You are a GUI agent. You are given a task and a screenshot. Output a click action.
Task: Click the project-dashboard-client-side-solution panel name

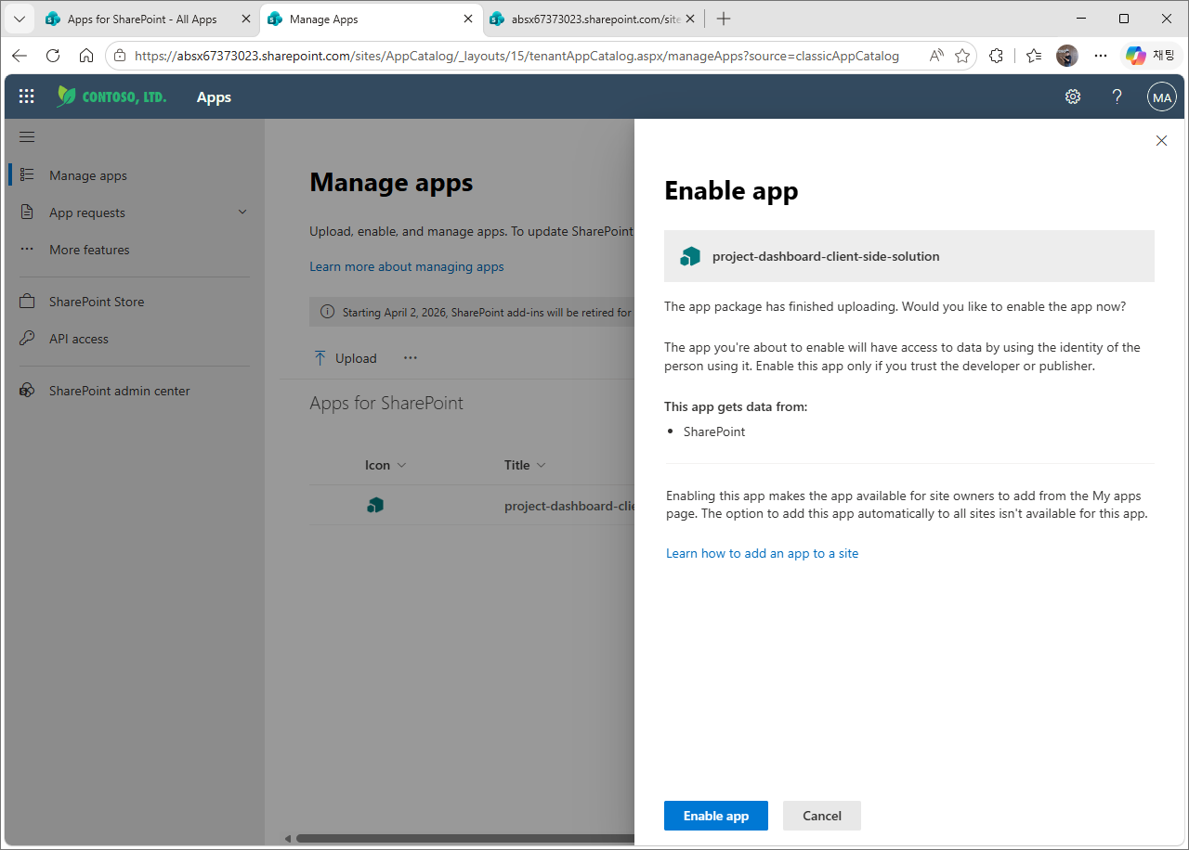[826, 256]
